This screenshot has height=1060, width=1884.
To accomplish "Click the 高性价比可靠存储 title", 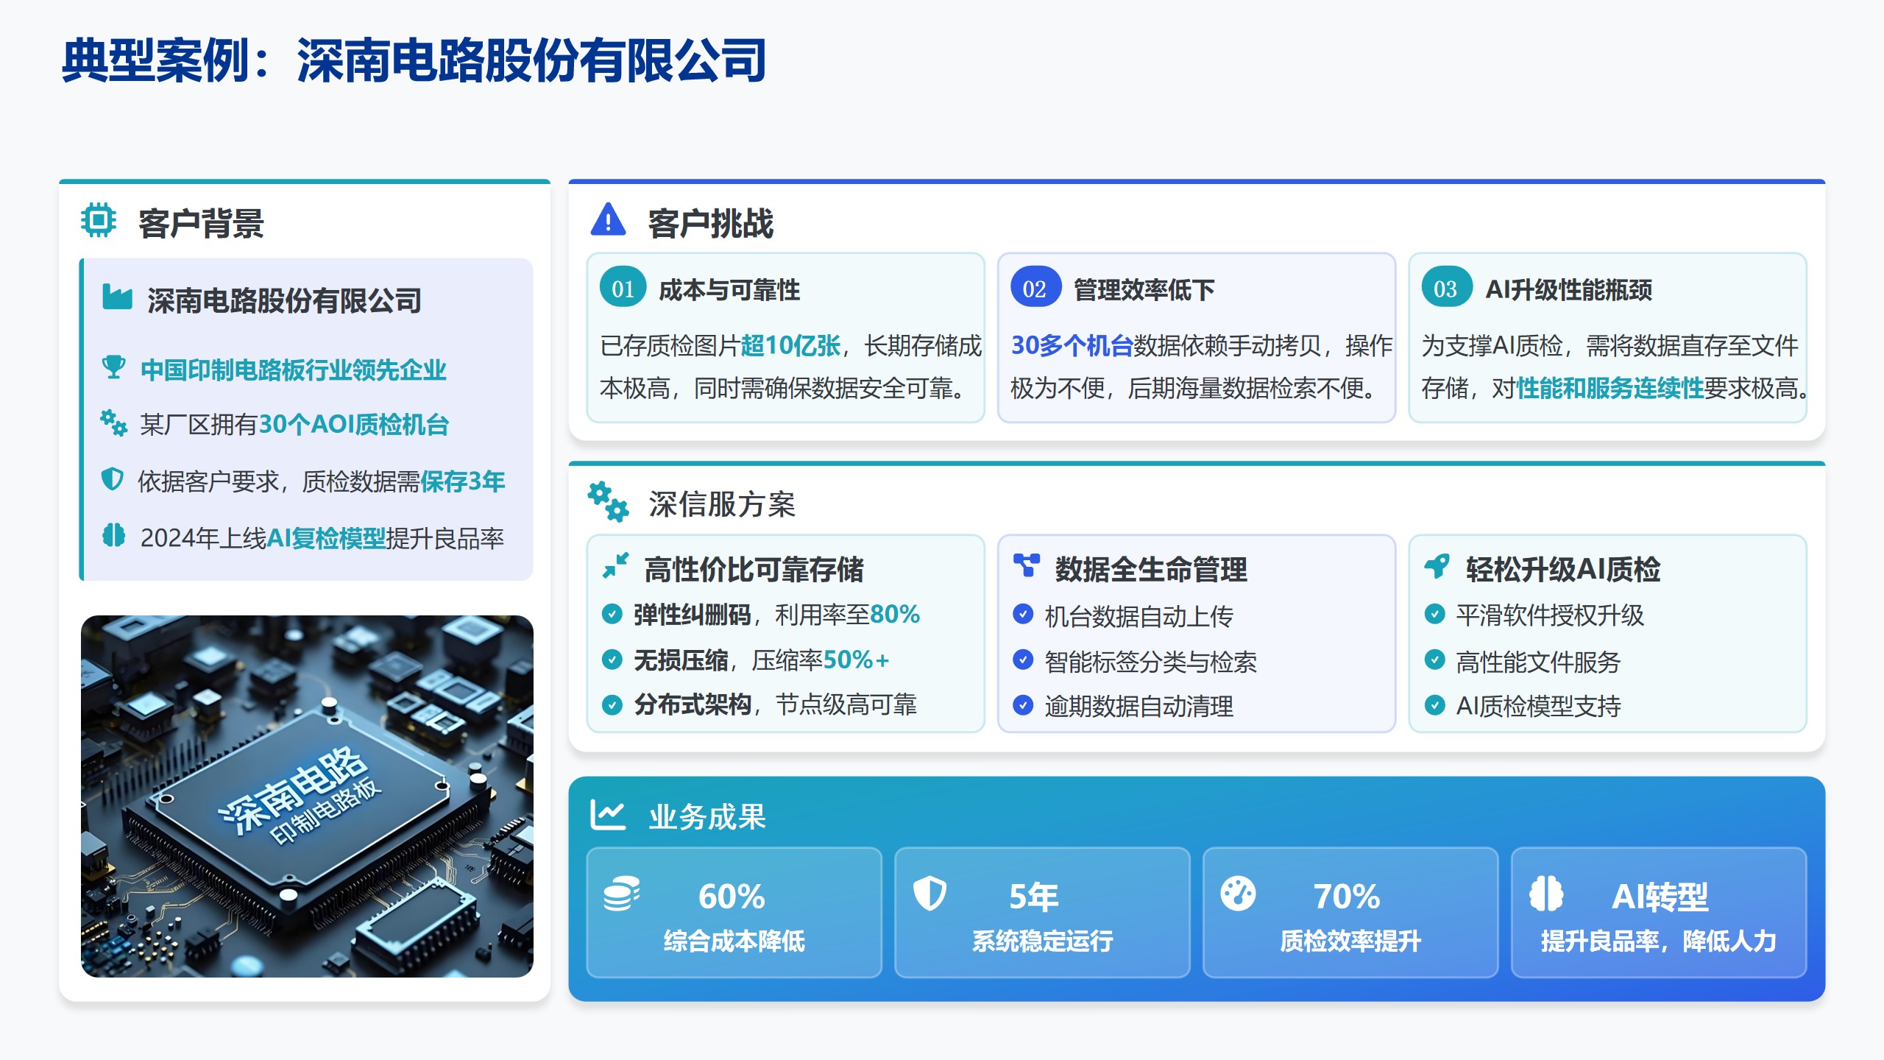I will coord(754,569).
